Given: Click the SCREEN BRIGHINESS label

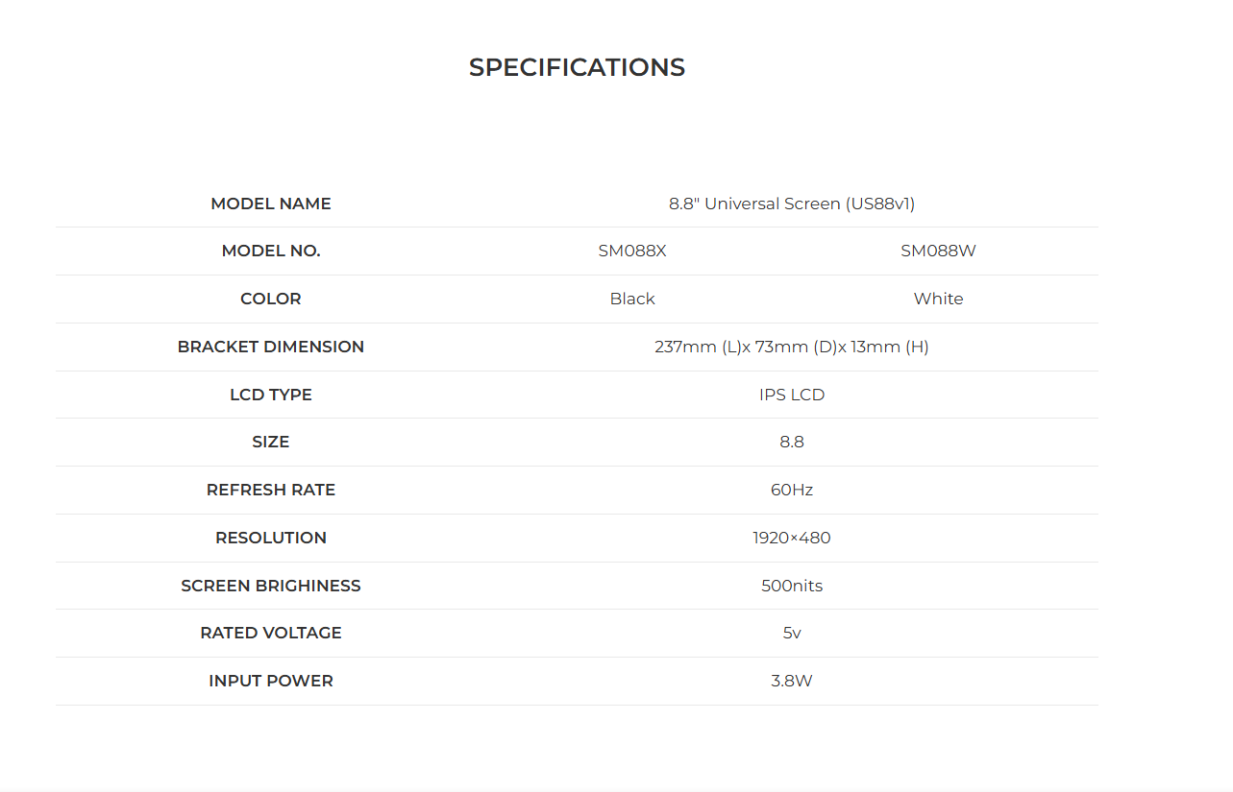Looking at the screenshot, I should click(x=271, y=586).
